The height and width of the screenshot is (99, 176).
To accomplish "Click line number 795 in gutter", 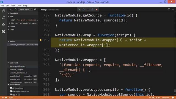I will point(46,60).
